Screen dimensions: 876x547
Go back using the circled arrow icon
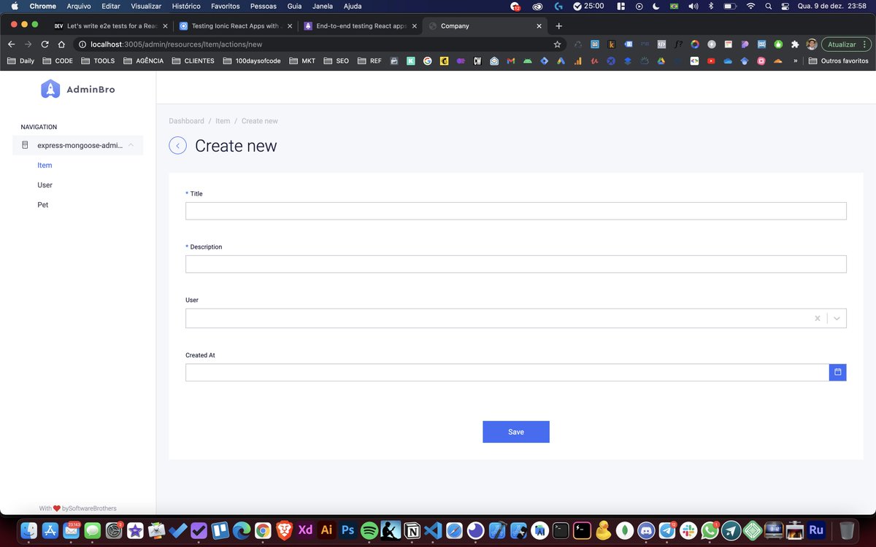pyautogui.click(x=177, y=146)
